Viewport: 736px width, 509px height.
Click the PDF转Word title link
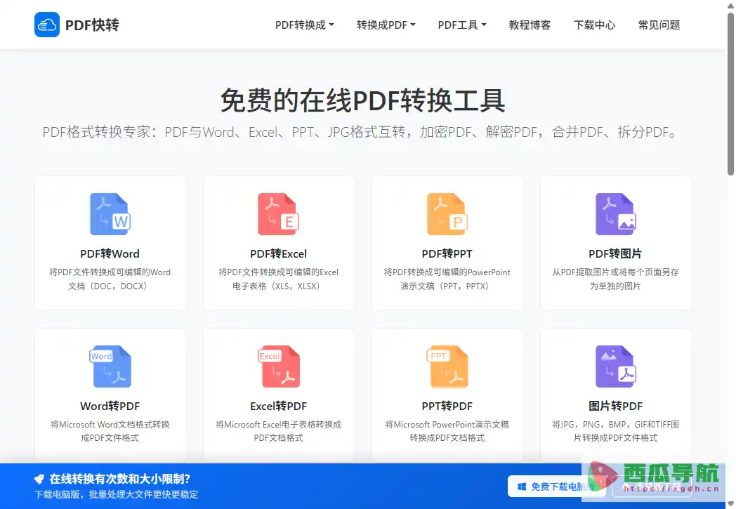tap(110, 253)
